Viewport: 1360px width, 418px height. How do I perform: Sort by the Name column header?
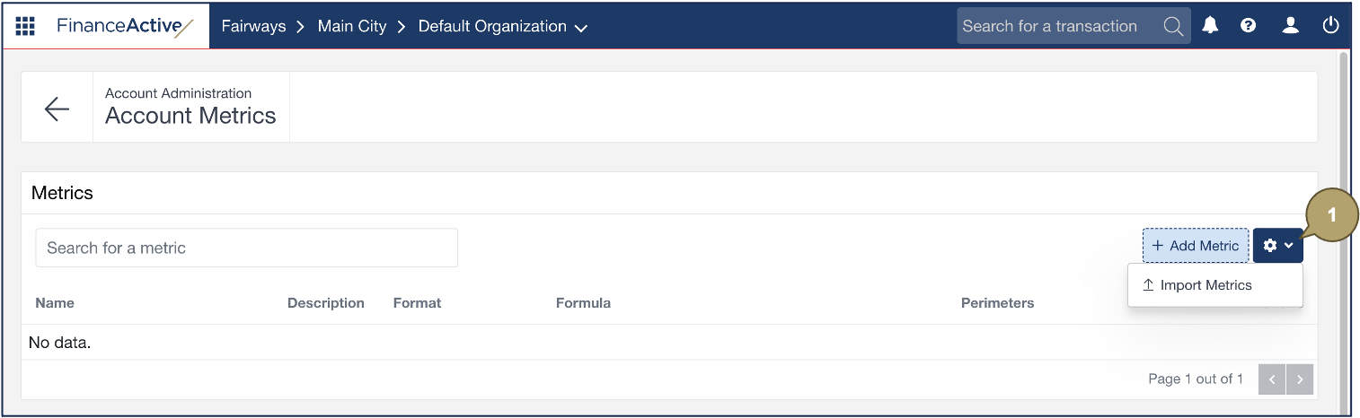click(55, 303)
